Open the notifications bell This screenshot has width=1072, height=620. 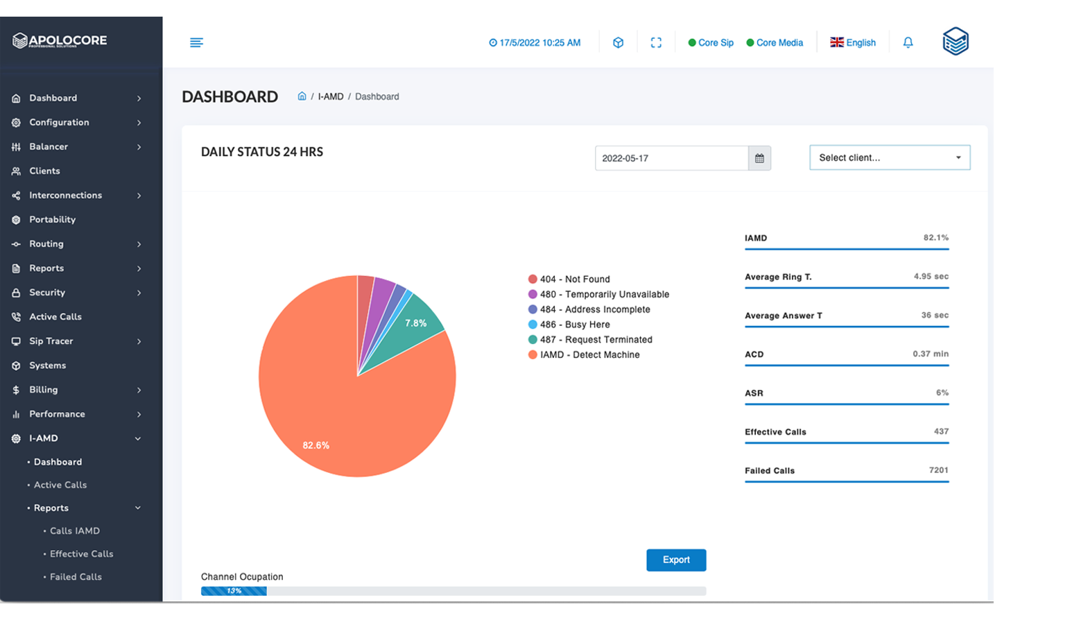point(908,43)
